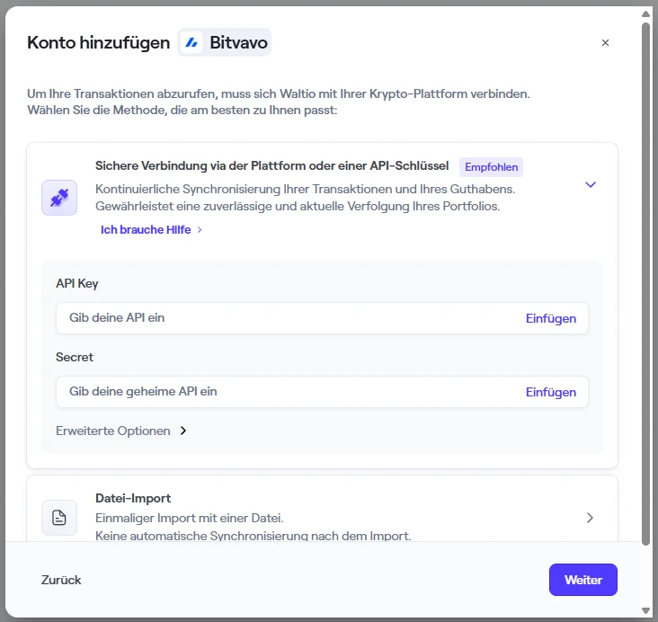The height and width of the screenshot is (622, 658).
Task: Click the Einmaliger Import mit einer Datei text
Action: pos(190,518)
